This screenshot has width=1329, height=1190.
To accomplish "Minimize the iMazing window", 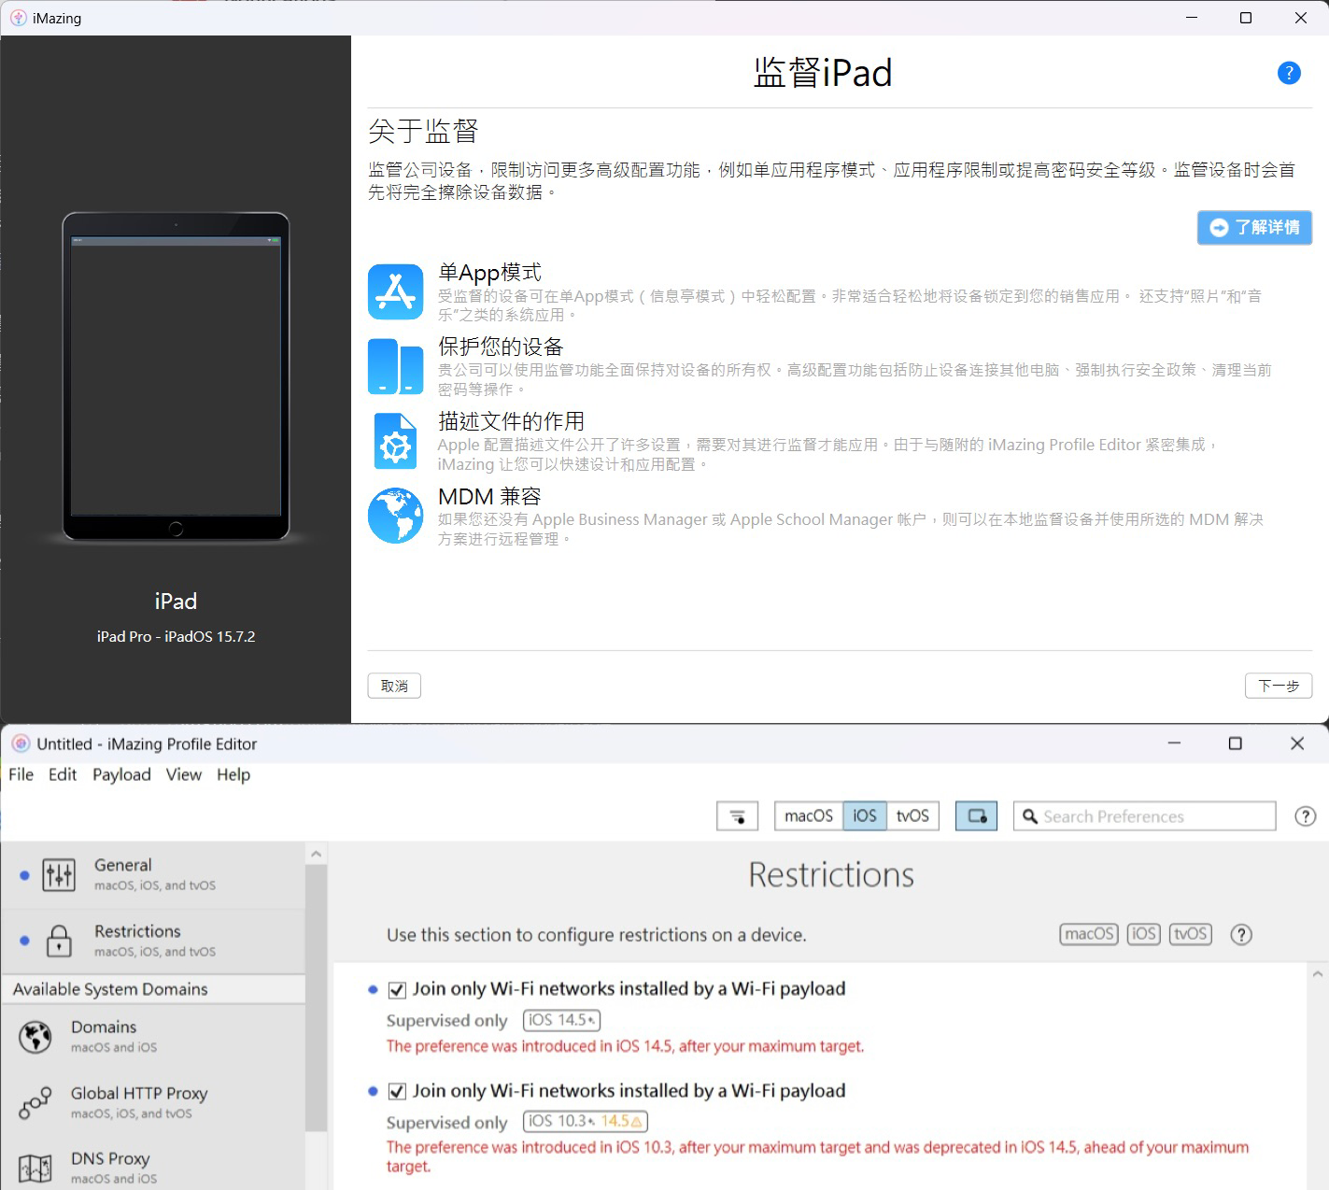I will tap(1192, 18).
